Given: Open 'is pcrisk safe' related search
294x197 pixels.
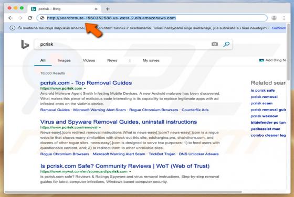Looking at the screenshot, I should click(262, 90).
